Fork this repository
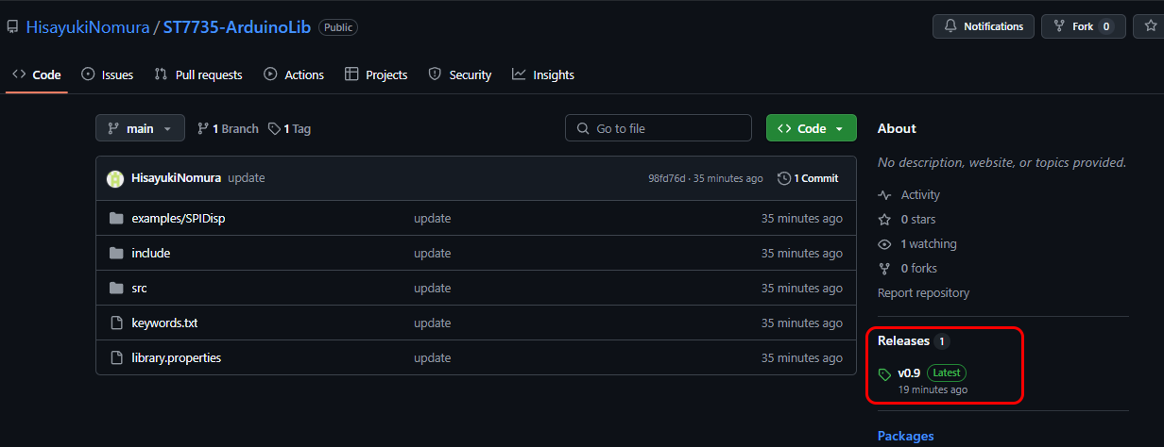Screen dimensions: 1164x447 click(x=1084, y=26)
